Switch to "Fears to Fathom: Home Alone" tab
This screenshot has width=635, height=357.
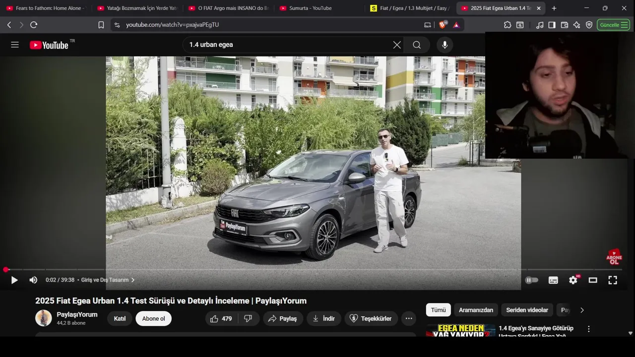(46, 8)
